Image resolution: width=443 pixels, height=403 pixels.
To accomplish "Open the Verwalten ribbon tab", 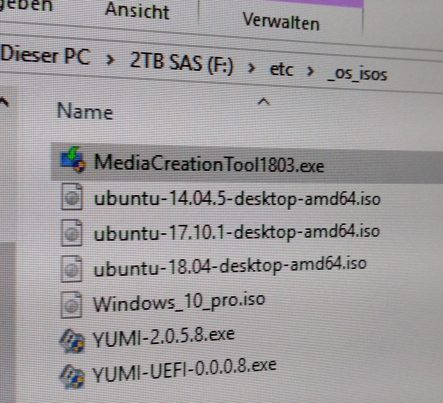I will coord(281,21).
